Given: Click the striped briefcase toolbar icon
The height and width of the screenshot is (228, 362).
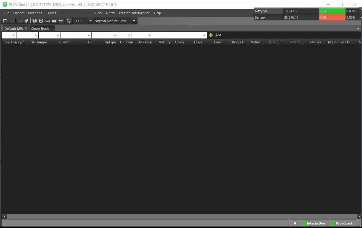Looking at the screenshot, I should (x=47, y=21).
